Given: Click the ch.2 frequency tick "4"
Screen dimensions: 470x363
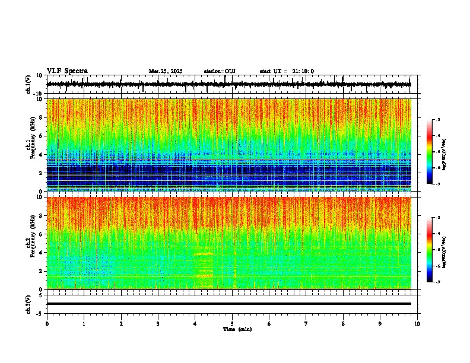Looking at the screenshot, I should 42,253.
